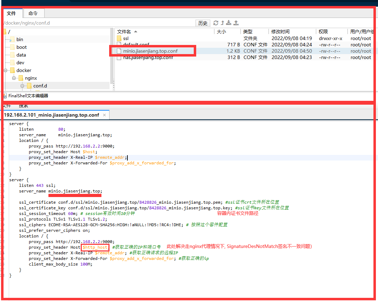This screenshot has height=301, width=378.
Task: Open the 搜索 menu in text editor
Action: click(x=24, y=106)
